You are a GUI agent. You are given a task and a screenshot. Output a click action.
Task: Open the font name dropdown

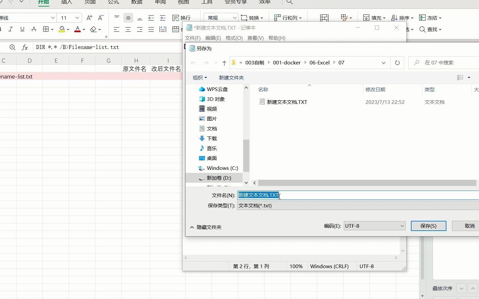53,18
